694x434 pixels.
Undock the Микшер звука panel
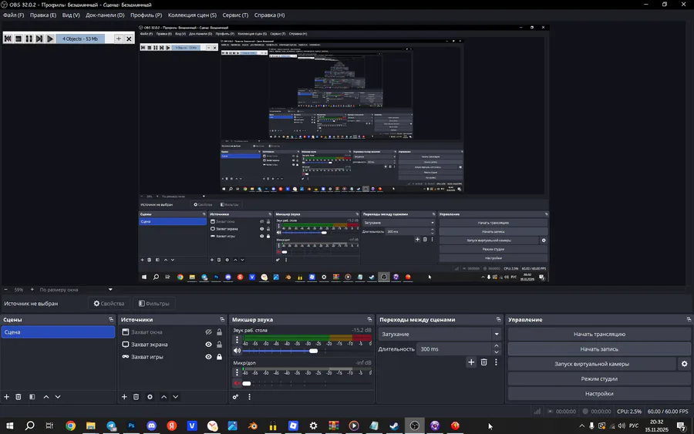(x=369, y=319)
